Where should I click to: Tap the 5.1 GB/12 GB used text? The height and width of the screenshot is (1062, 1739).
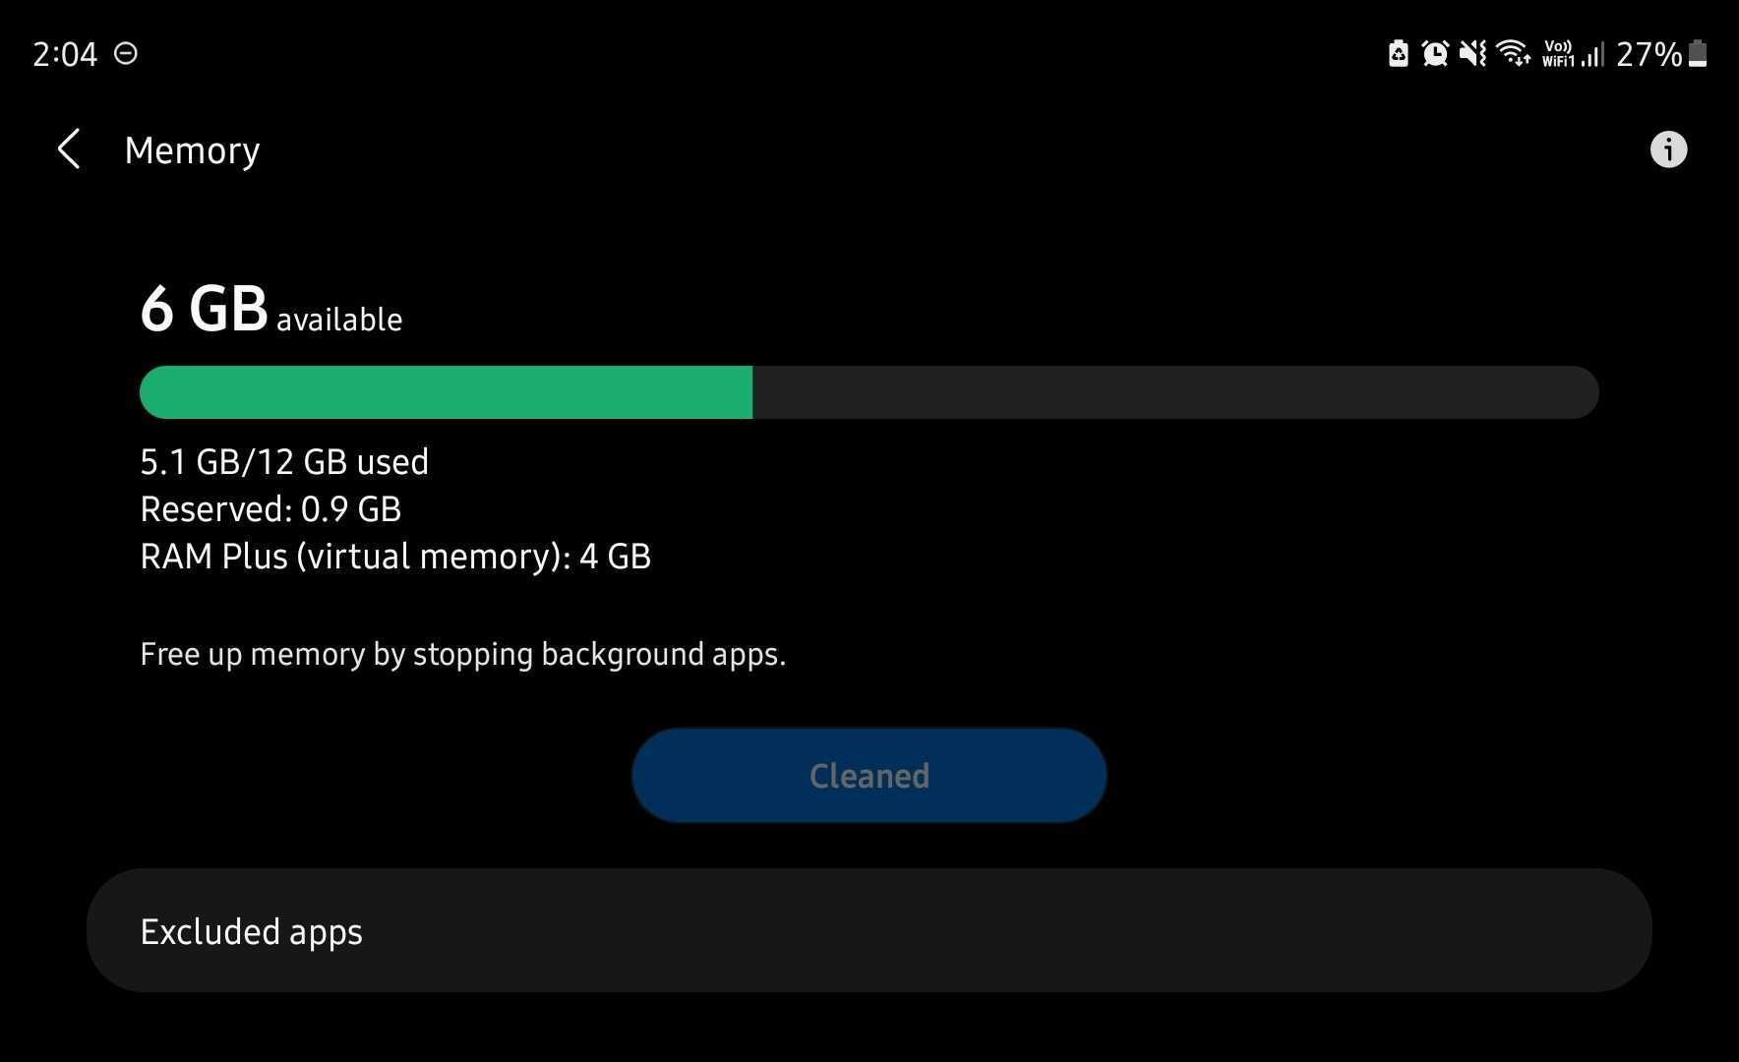click(284, 462)
